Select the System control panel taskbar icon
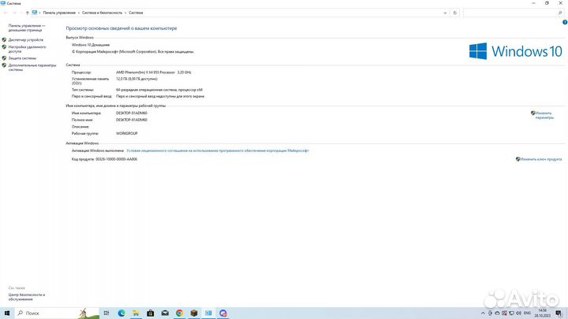This screenshot has height=319, width=568. 208,313
